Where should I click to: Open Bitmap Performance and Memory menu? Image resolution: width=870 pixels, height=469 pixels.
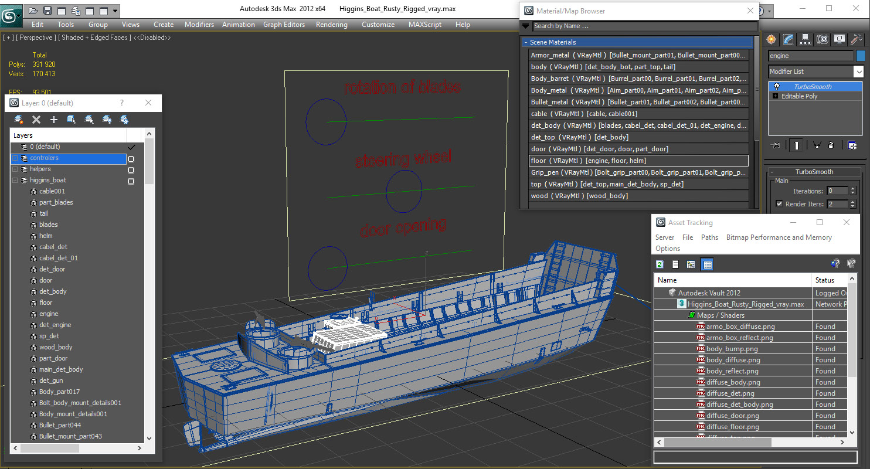pos(779,237)
